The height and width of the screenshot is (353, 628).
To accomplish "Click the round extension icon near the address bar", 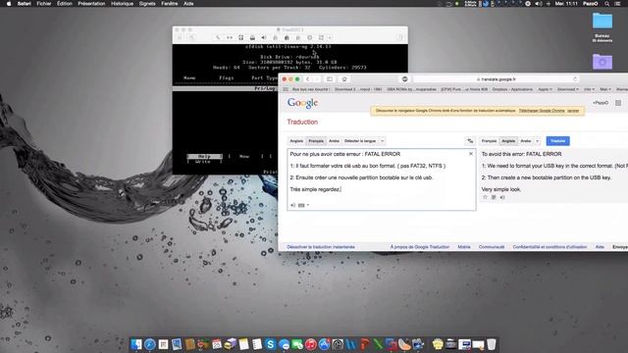I will [x=404, y=79].
